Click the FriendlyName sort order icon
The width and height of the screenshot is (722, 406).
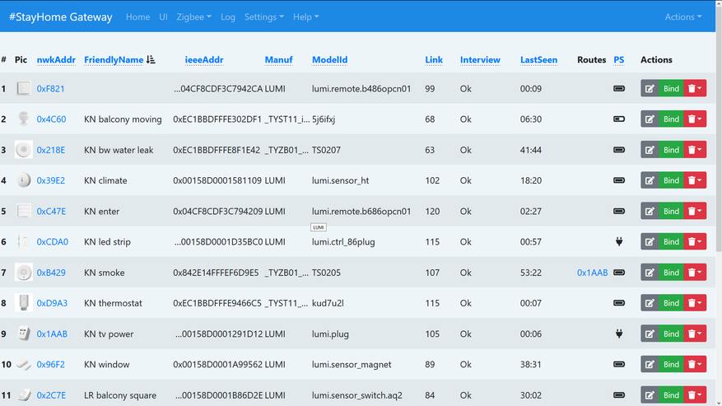click(151, 59)
